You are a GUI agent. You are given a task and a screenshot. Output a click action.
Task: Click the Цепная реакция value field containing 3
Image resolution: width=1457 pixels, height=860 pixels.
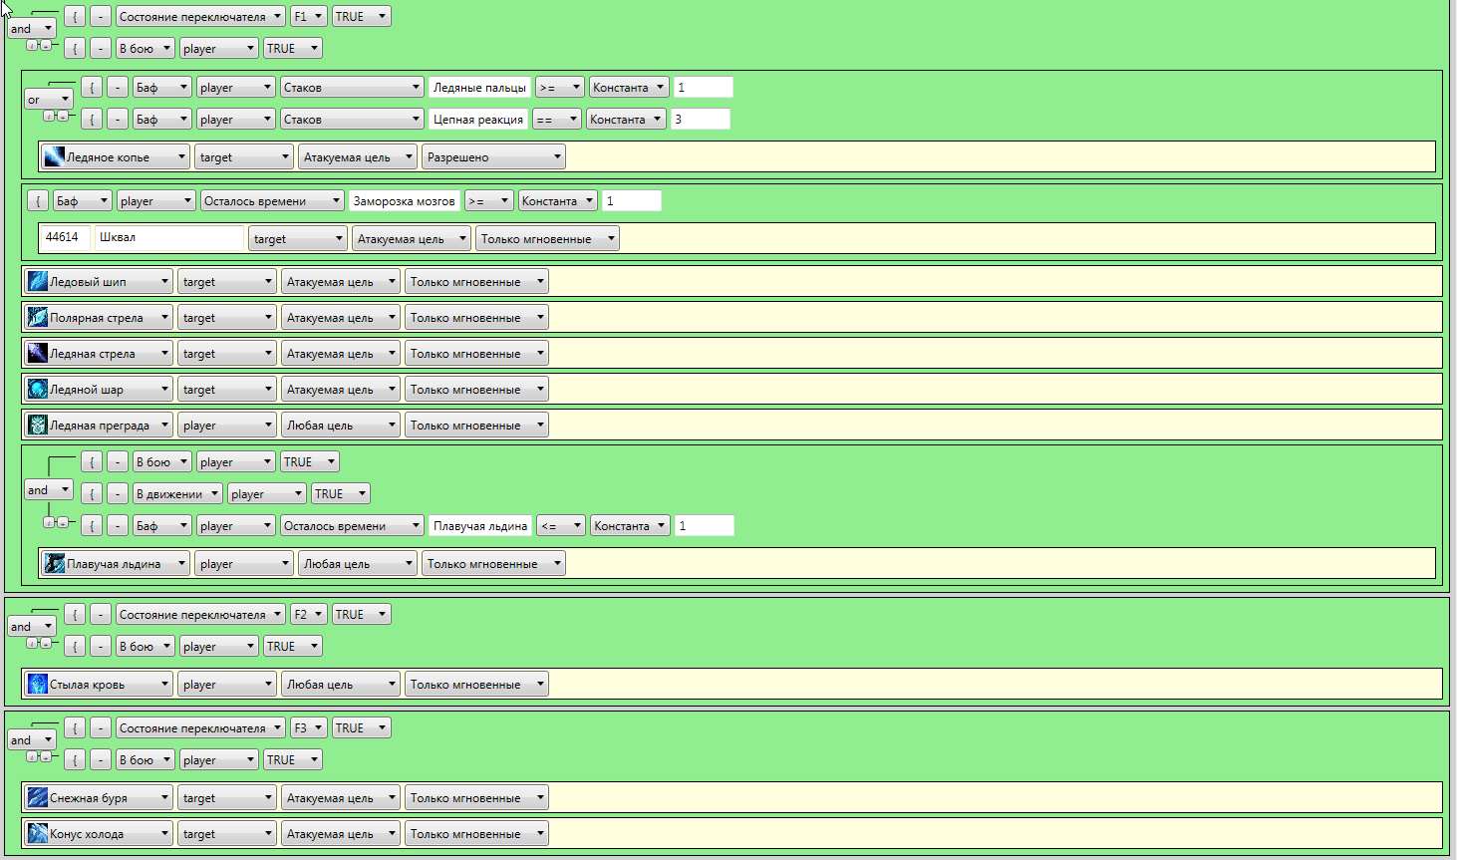pyautogui.click(x=700, y=120)
